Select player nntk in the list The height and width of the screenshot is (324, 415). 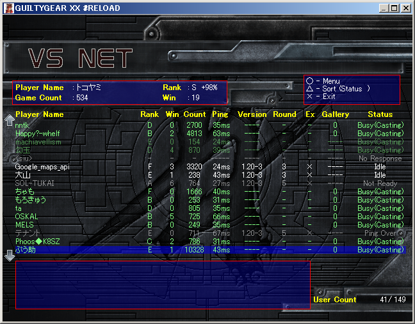(x=22, y=125)
